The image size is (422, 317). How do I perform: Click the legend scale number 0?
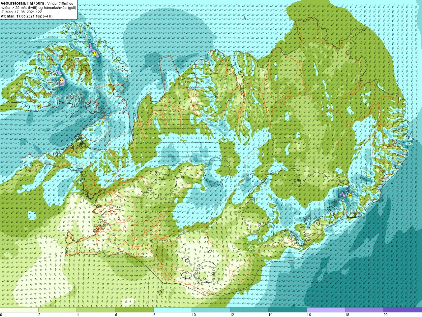click(x=1, y=315)
